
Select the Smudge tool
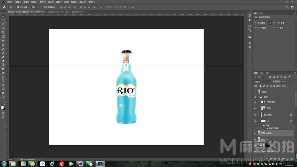[3, 69]
